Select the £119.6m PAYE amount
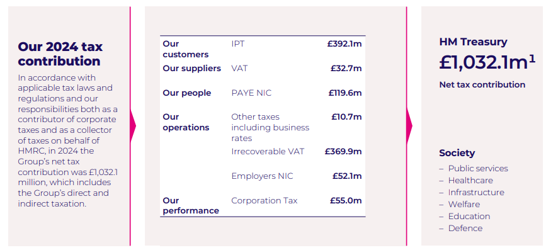 pyautogui.click(x=345, y=93)
